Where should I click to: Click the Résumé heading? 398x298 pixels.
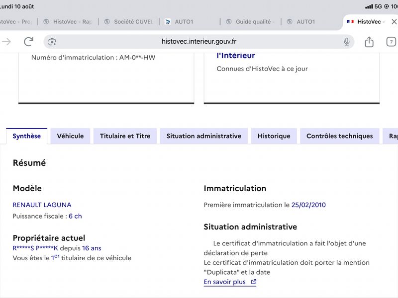point(29,163)
